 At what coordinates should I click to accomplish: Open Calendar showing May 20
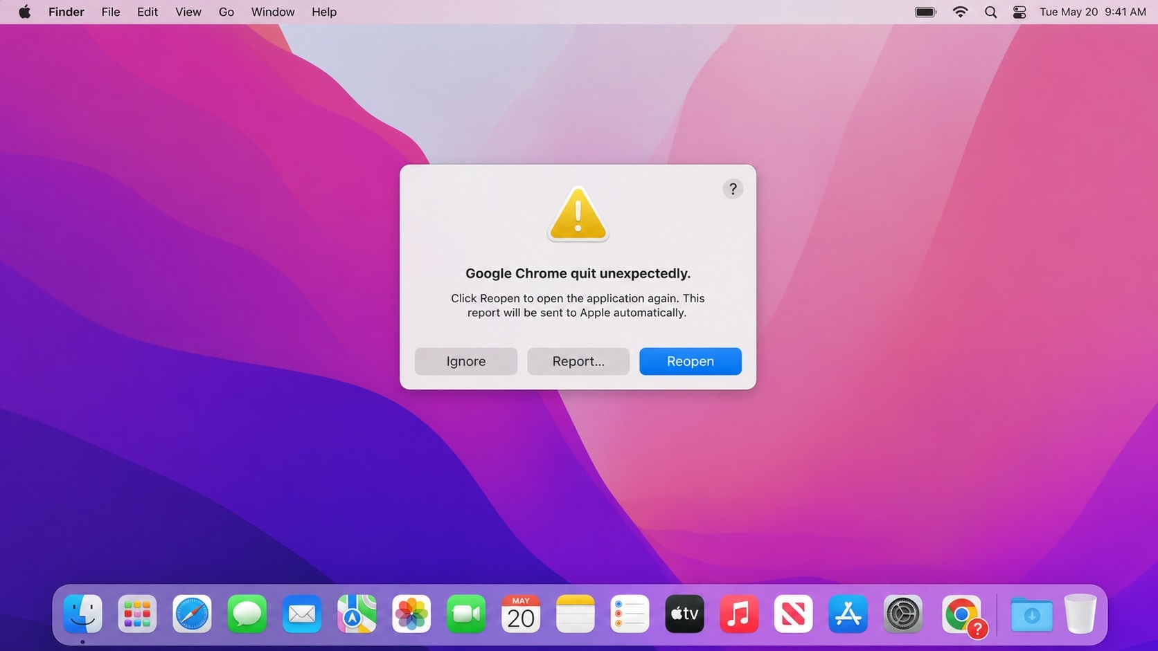pyautogui.click(x=521, y=614)
